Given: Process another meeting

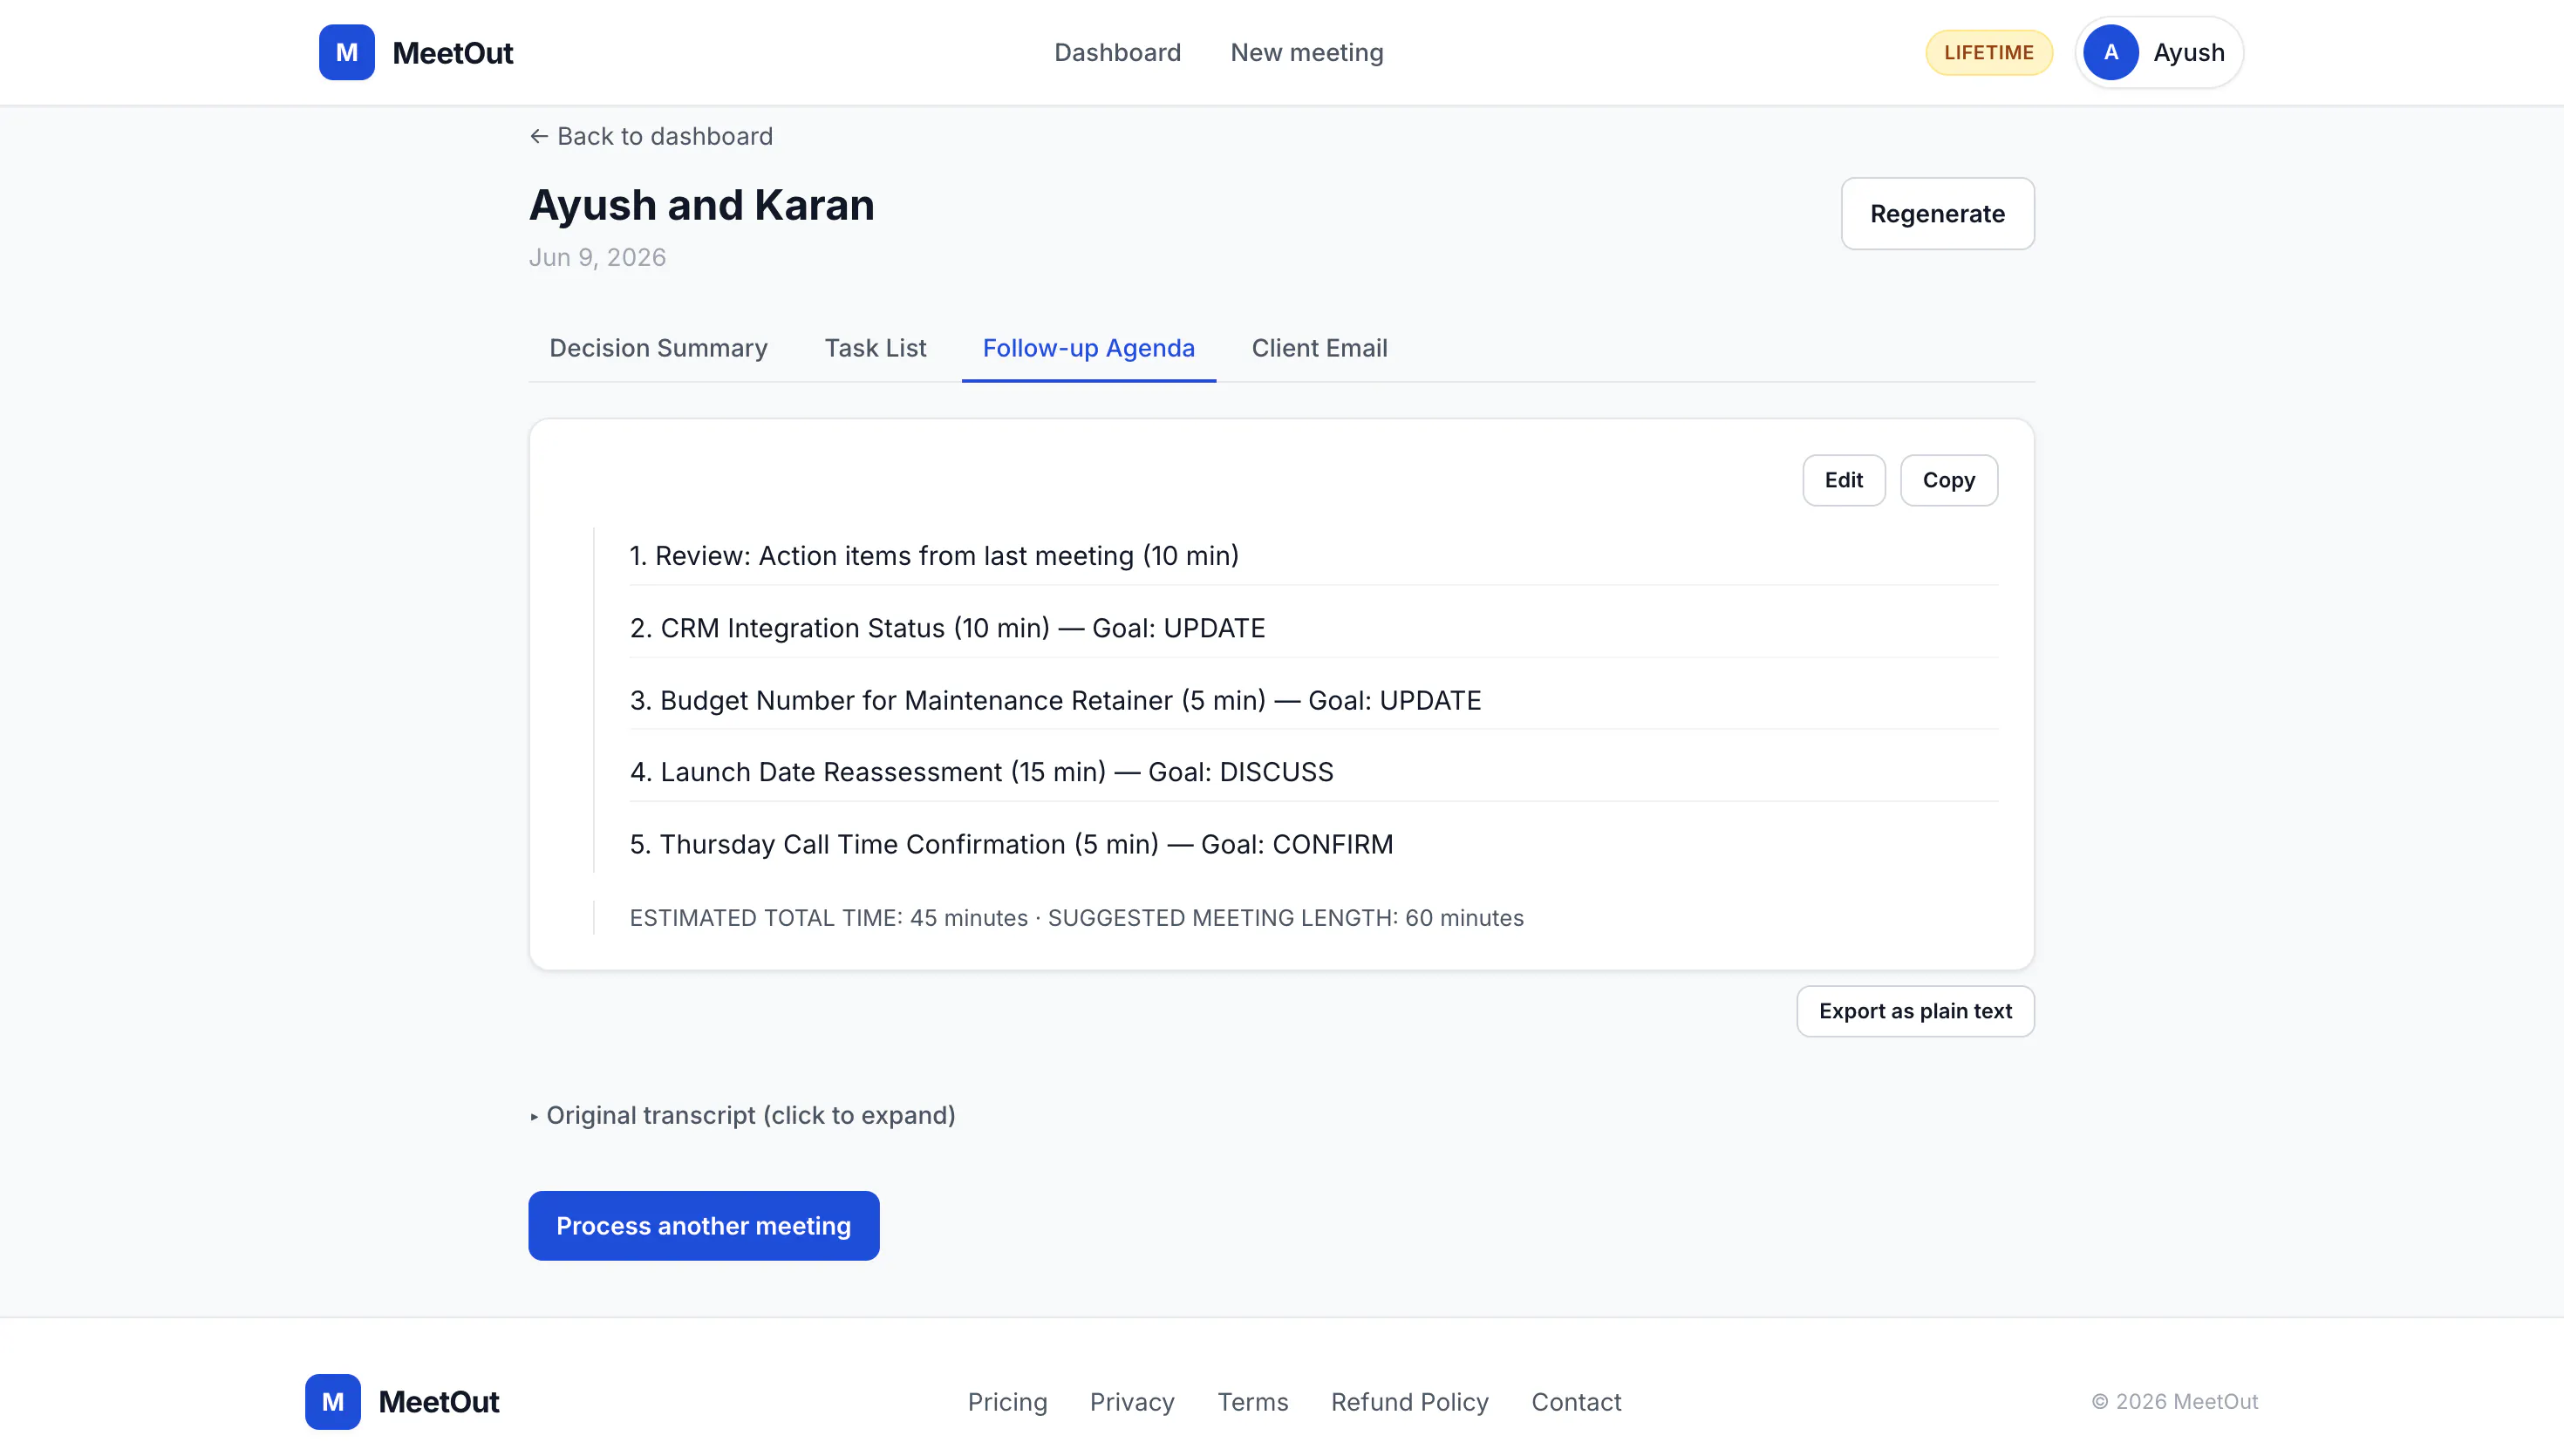Looking at the screenshot, I should tap(703, 1225).
